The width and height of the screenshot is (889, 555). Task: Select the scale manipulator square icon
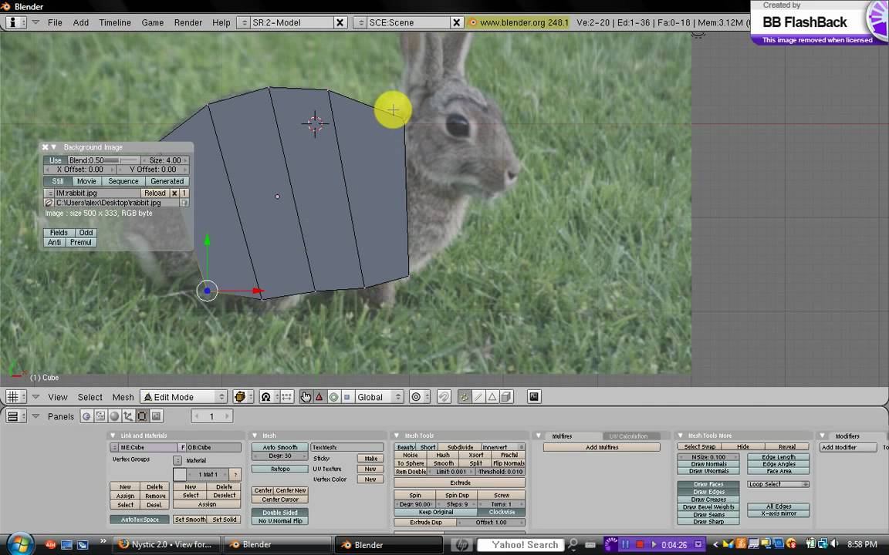tap(347, 397)
